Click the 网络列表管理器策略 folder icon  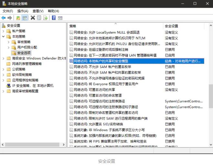[9, 64]
